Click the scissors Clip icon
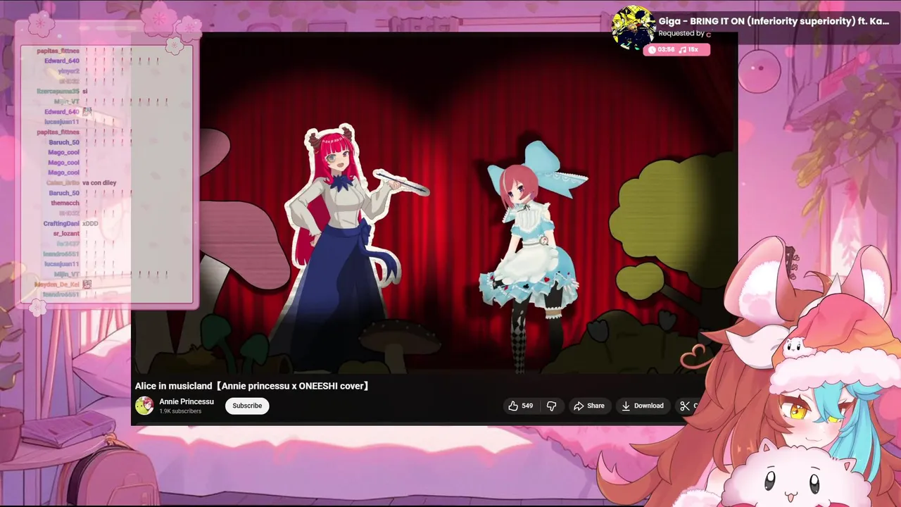Screen dimensions: 901x507 (685, 406)
